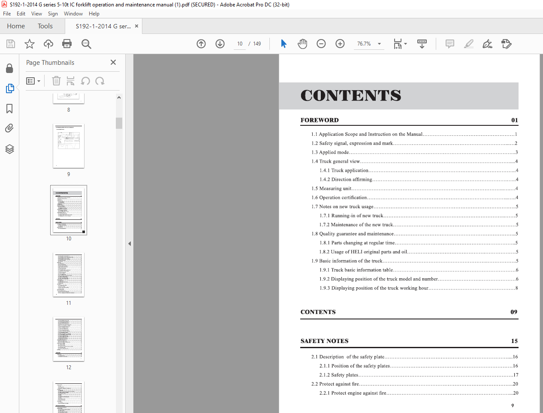Open thumbnail options dropdown menu
Screen dimensions: 543x413
click(33, 81)
